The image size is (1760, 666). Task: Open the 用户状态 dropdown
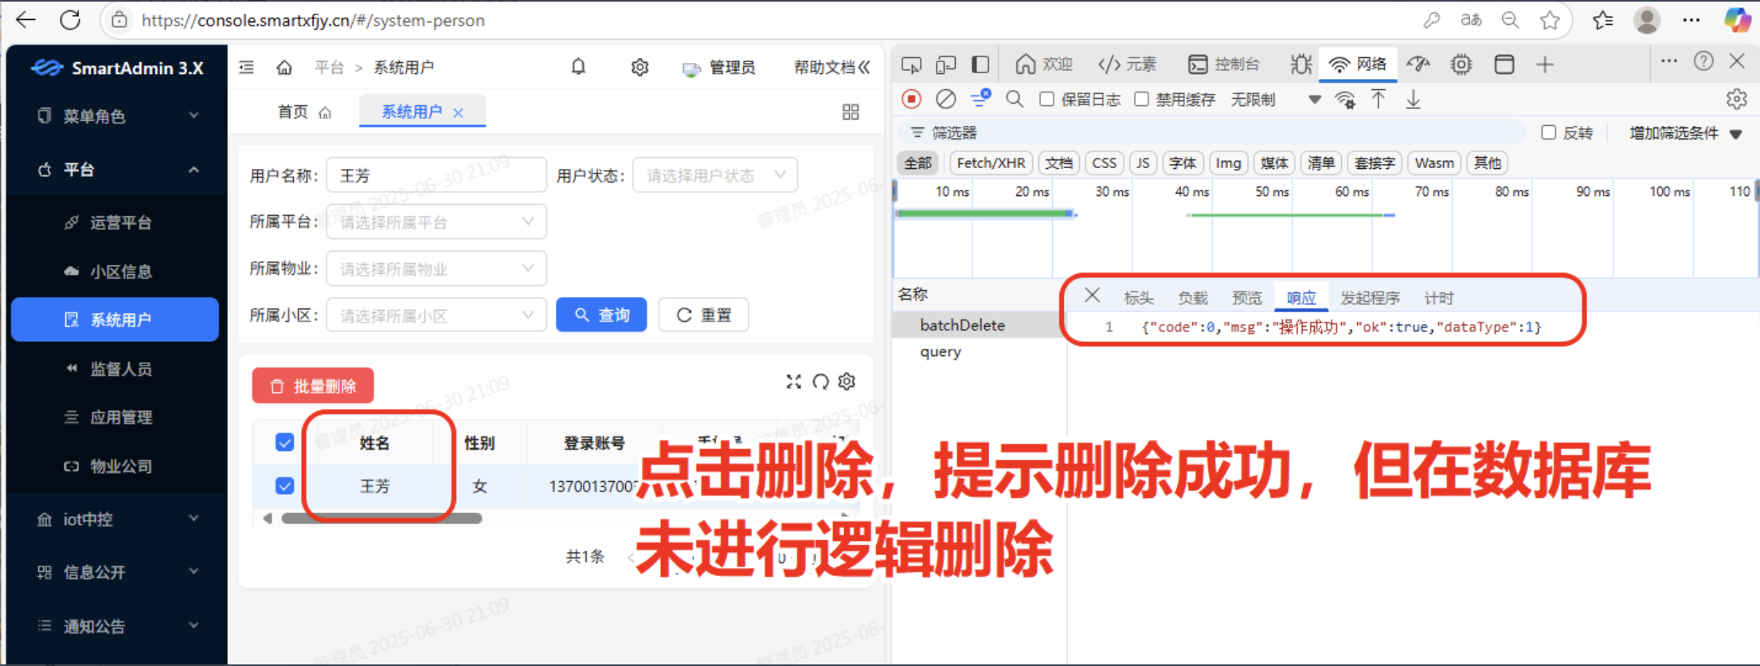click(x=715, y=175)
